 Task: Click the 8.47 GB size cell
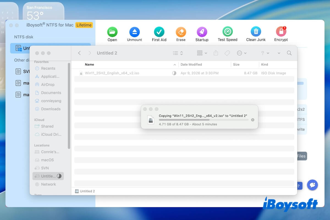(251, 73)
